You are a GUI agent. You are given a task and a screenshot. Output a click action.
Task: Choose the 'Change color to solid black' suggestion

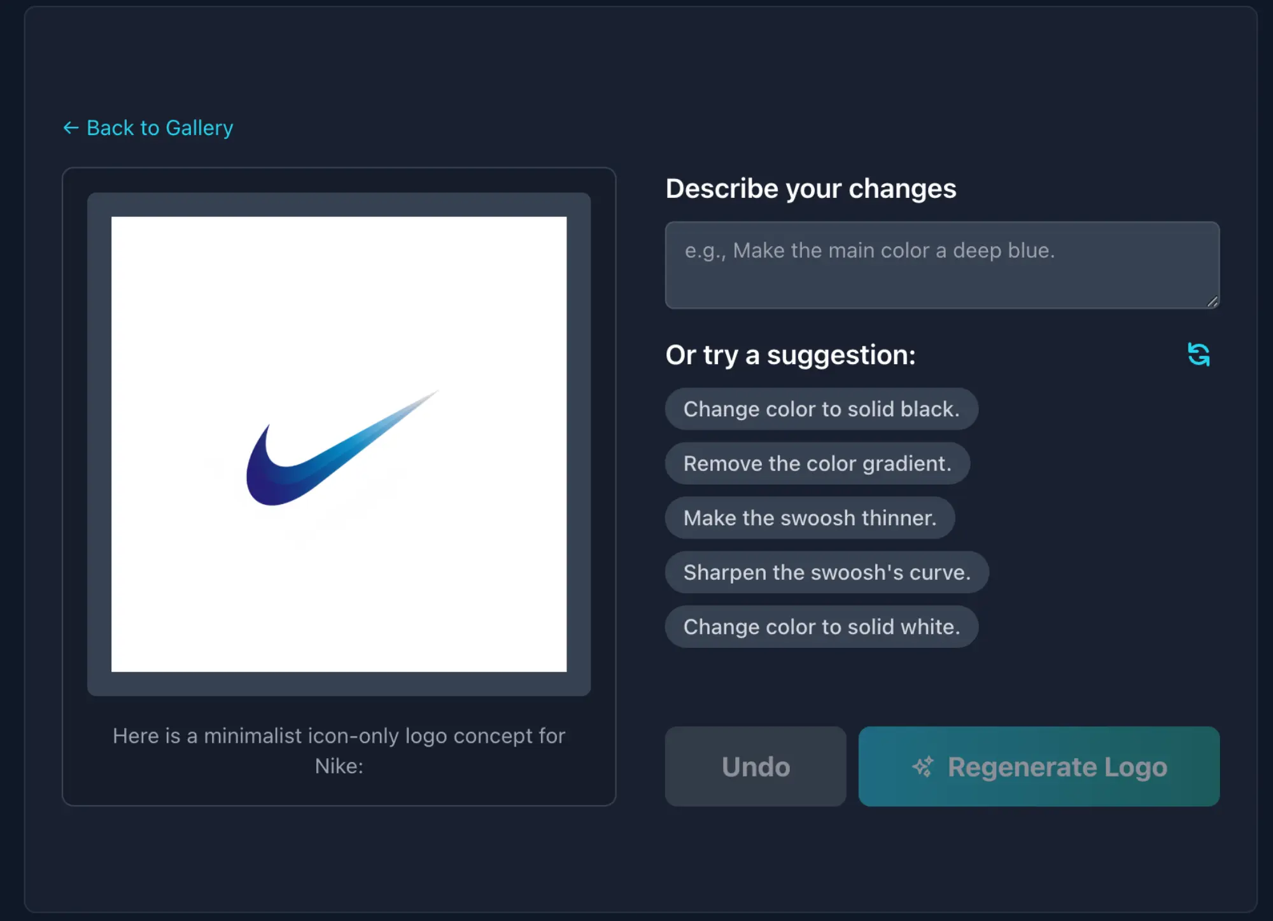[x=820, y=409]
